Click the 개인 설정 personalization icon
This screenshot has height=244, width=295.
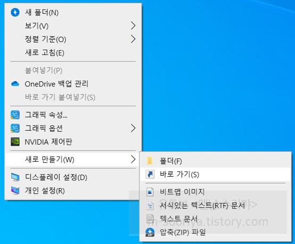15,191
